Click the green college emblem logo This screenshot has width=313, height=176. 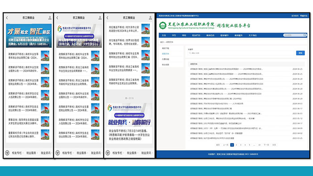[x=163, y=25]
